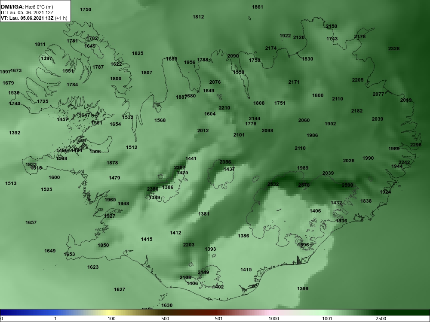Click the map value 1811

coord(40,44)
